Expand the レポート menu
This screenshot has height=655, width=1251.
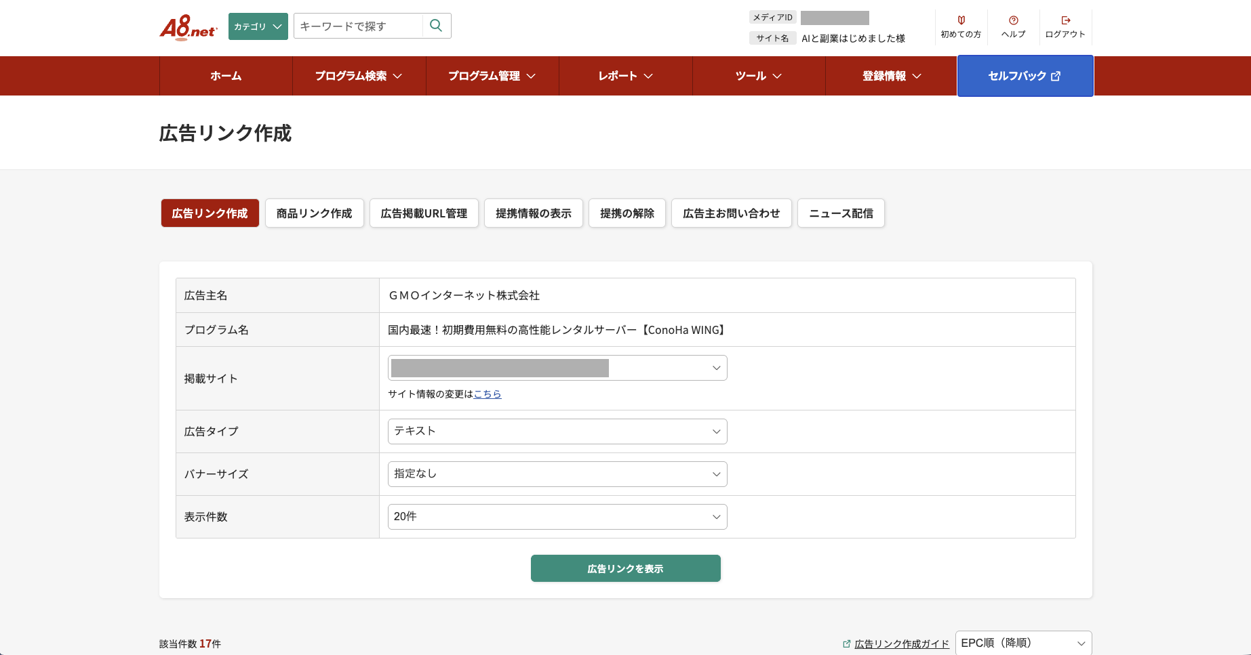click(x=626, y=76)
